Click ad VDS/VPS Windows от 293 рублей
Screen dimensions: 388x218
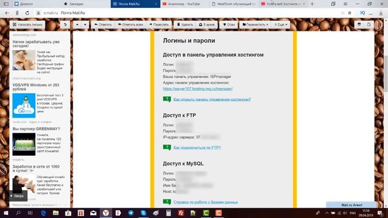click(x=36, y=87)
